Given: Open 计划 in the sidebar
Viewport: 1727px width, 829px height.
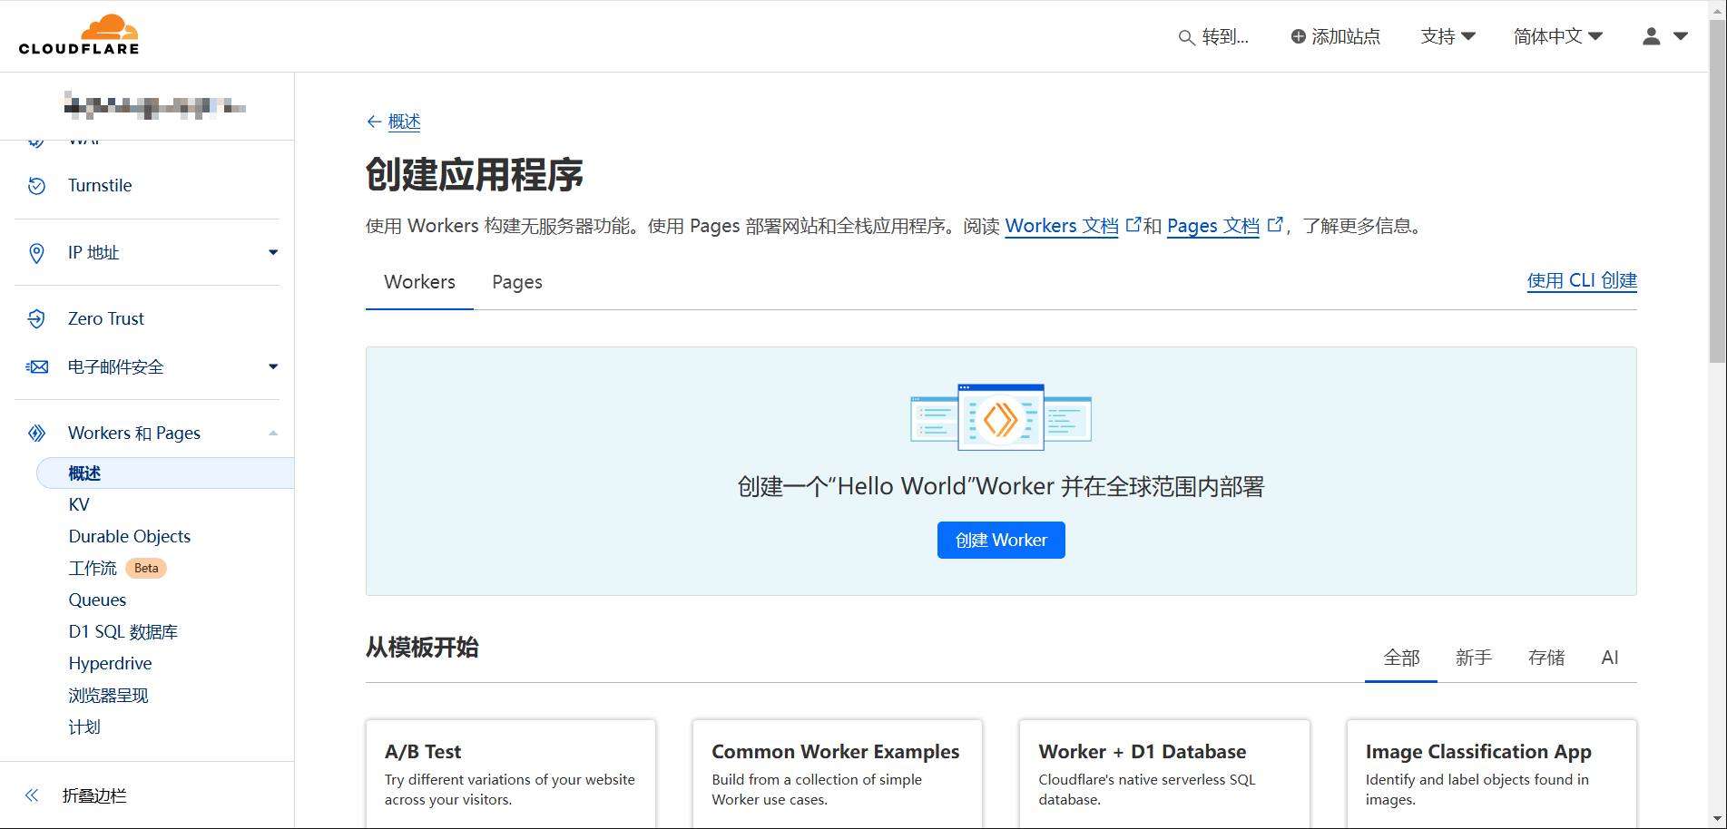Looking at the screenshot, I should (84, 727).
